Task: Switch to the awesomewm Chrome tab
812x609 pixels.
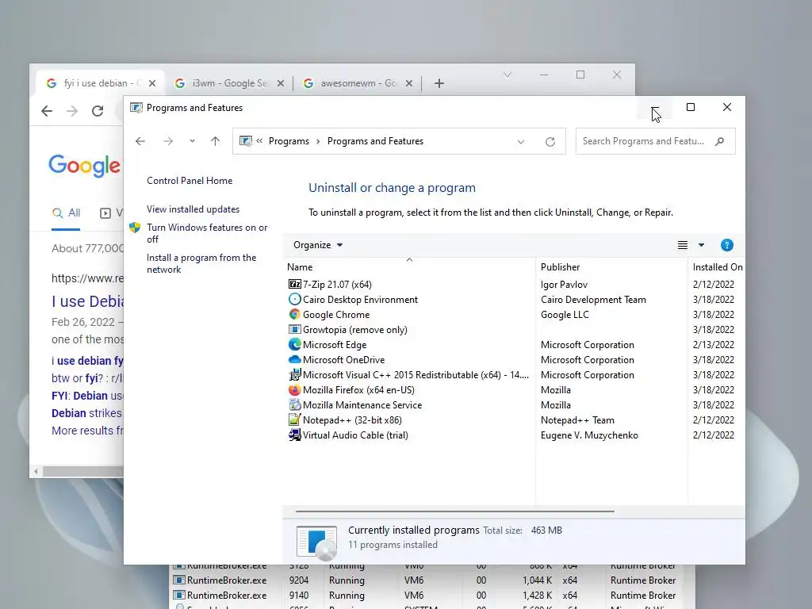Action: 358,82
